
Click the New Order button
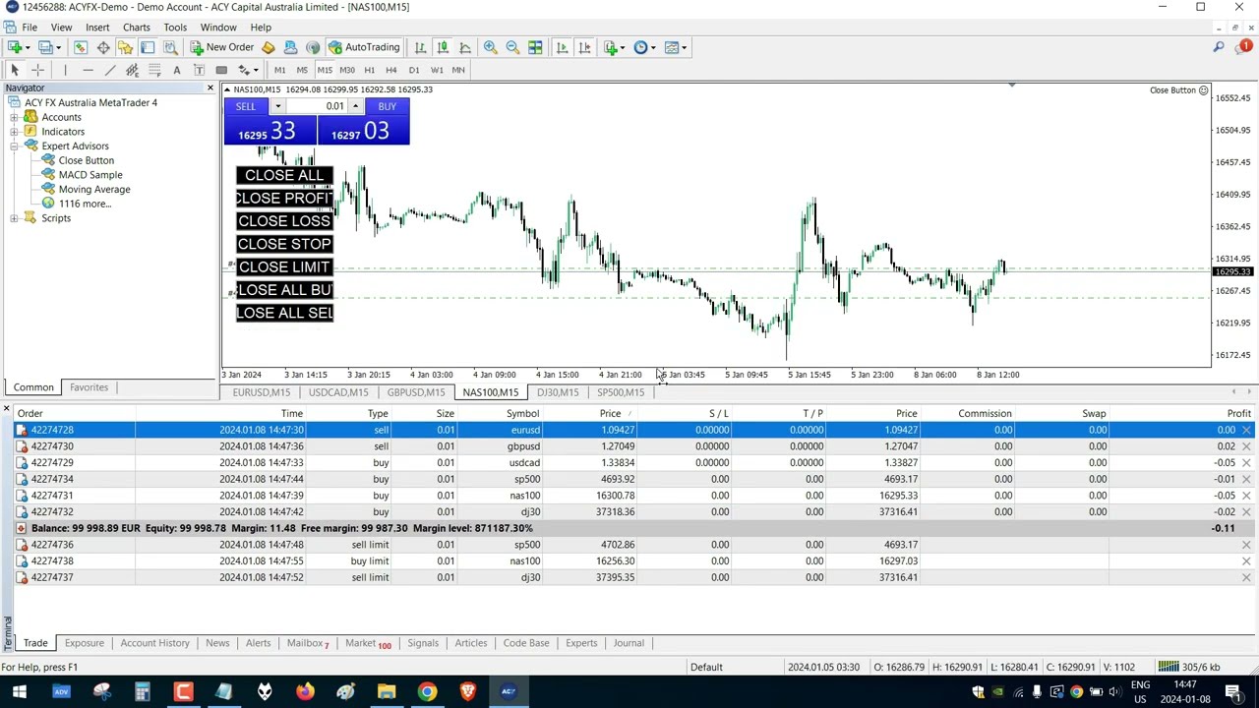coord(222,47)
